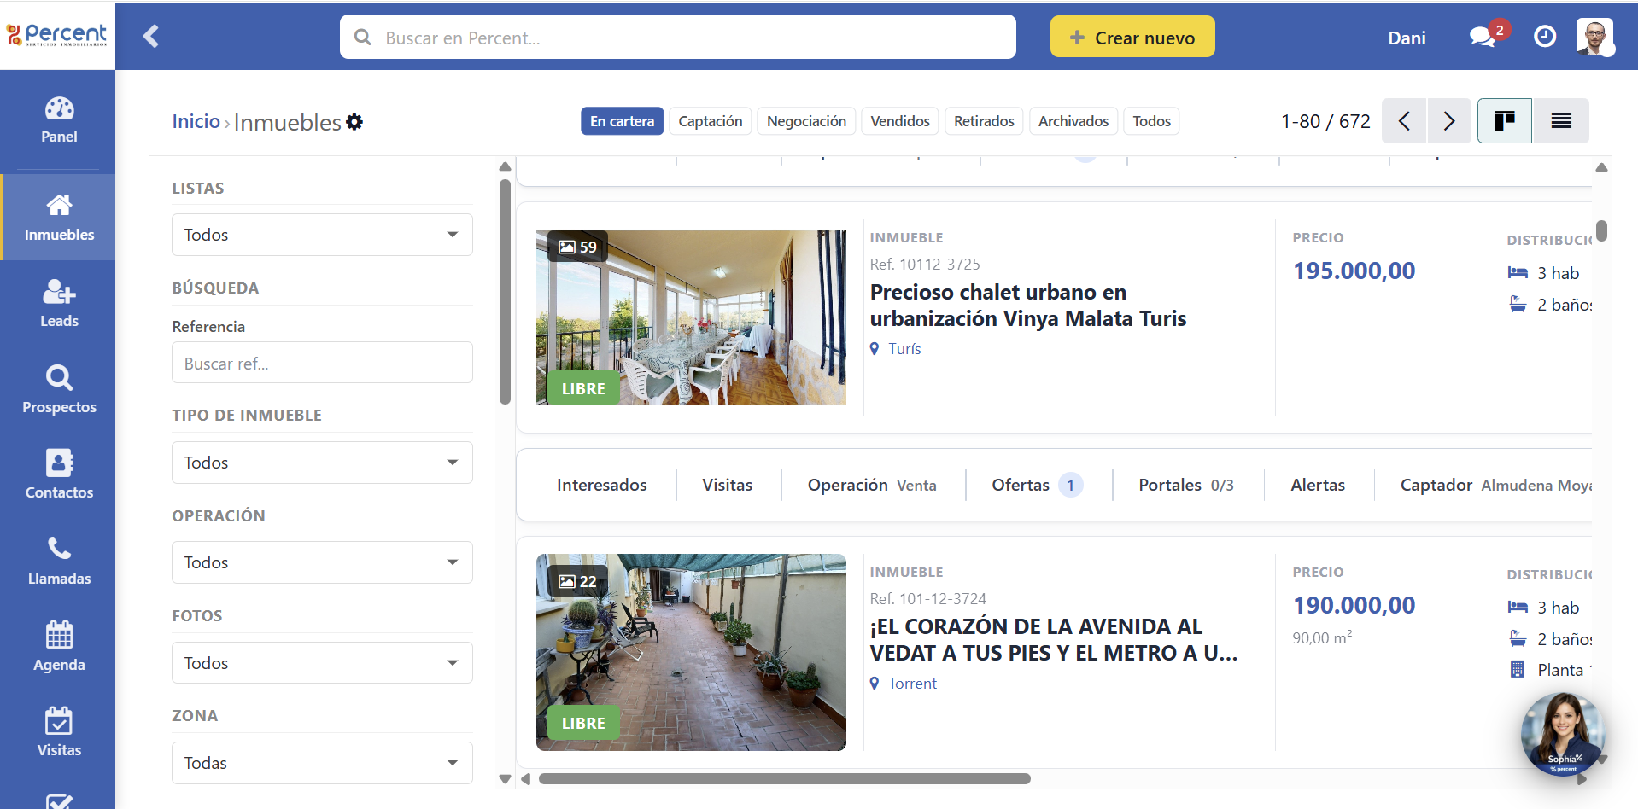Switch to list view layout
The width and height of the screenshot is (1638, 809).
(x=1560, y=121)
